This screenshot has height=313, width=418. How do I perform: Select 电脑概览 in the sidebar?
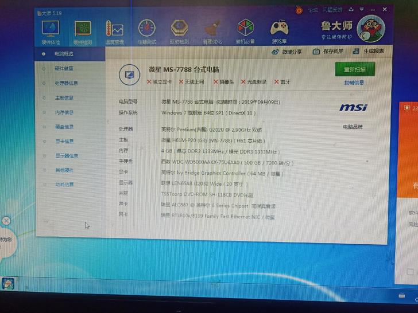(x=70, y=54)
